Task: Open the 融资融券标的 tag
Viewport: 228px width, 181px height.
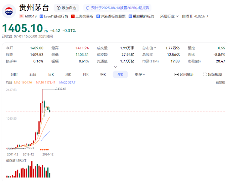Action: [x=141, y=16]
